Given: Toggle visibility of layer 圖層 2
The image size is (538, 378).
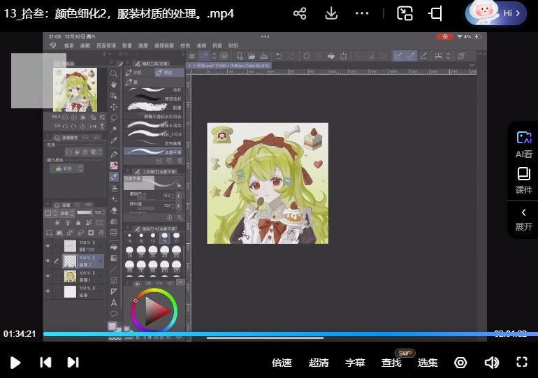Looking at the screenshot, I should click(x=48, y=261).
